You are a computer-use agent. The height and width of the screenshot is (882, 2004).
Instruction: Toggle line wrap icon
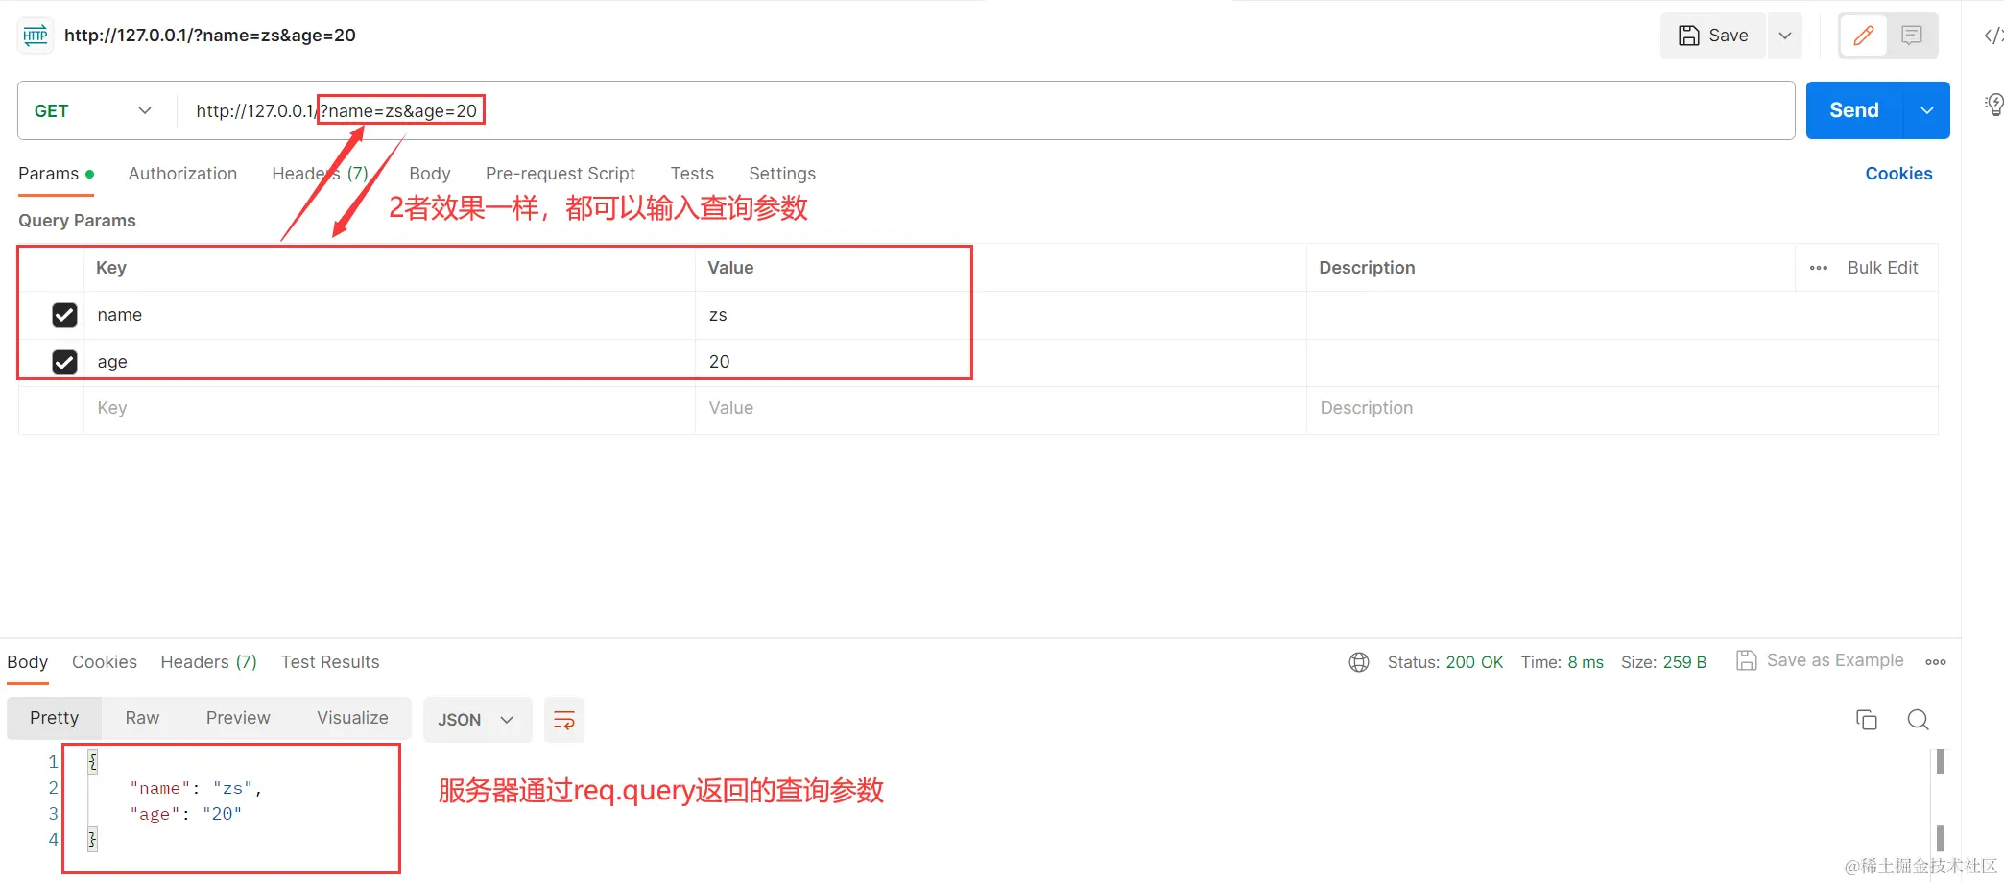[x=564, y=720]
